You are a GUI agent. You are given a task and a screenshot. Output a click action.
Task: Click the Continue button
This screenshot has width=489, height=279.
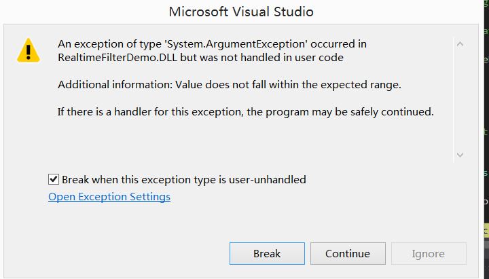[x=348, y=253]
